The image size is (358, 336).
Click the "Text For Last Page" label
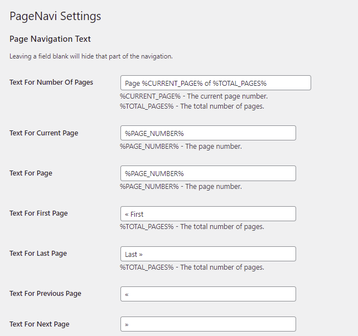point(38,254)
